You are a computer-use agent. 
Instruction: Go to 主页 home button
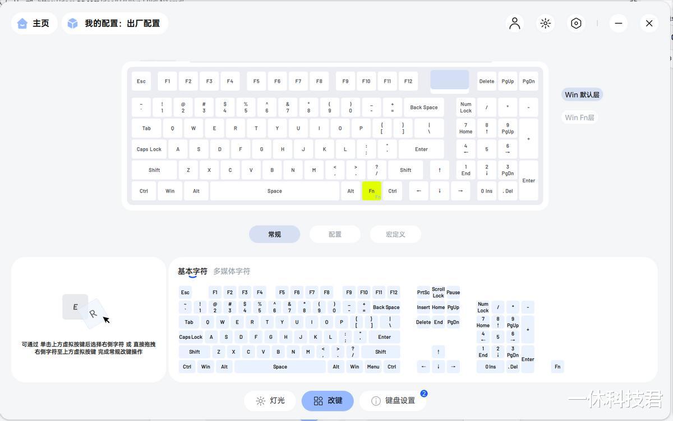pos(34,24)
